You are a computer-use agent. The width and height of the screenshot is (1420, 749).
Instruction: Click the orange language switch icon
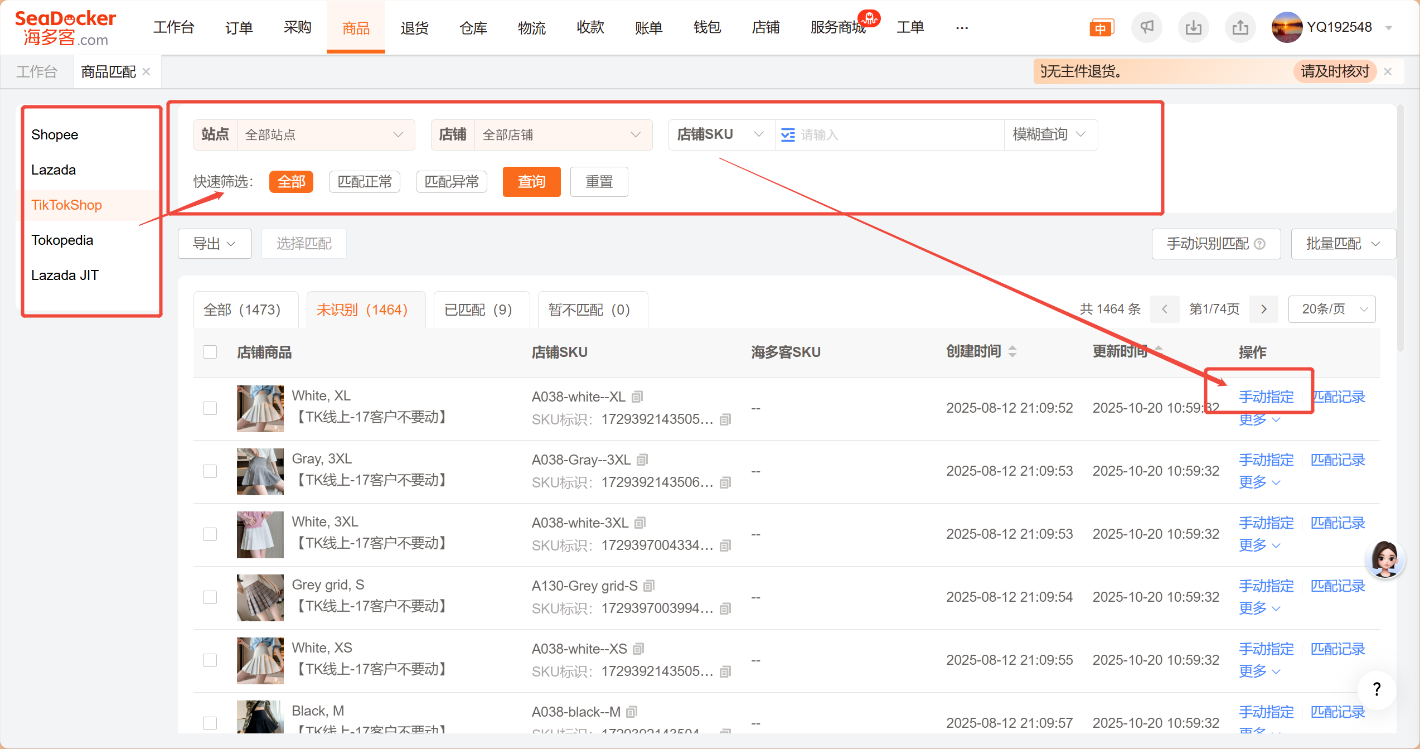point(1101,28)
